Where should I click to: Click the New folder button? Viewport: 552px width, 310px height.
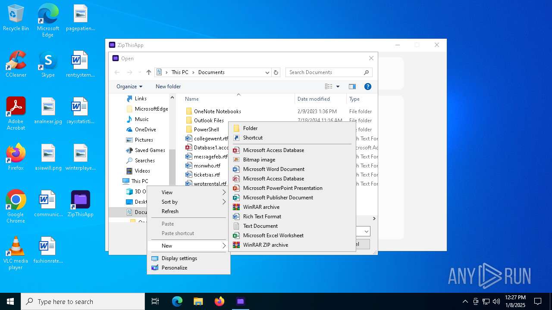click(x=168, y=87)
